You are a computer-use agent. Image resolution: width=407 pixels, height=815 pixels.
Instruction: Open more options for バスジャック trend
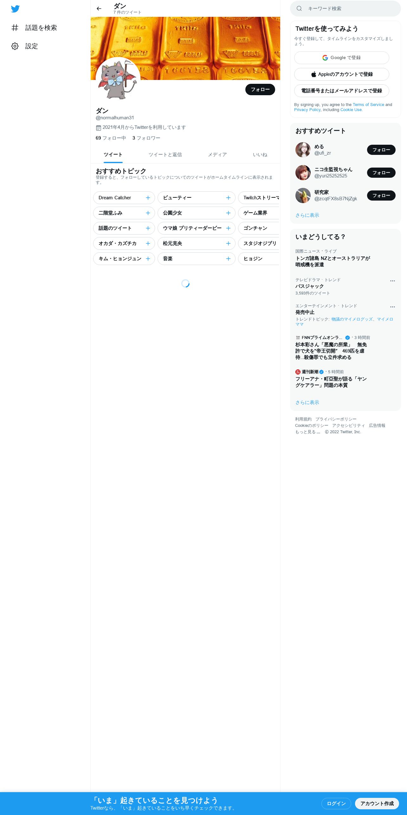point(392,281)
